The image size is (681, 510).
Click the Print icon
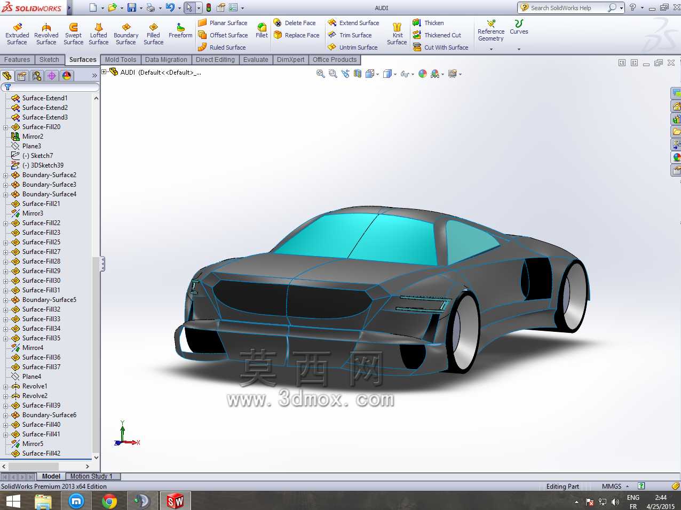pyautogui.click(x=151, y=7)
